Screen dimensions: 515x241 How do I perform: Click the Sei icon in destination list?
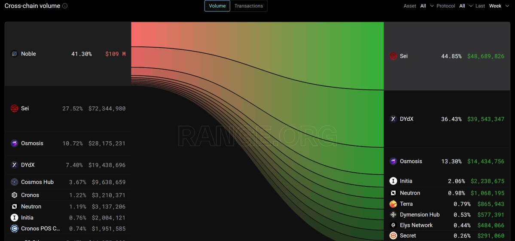coord(393,56)
